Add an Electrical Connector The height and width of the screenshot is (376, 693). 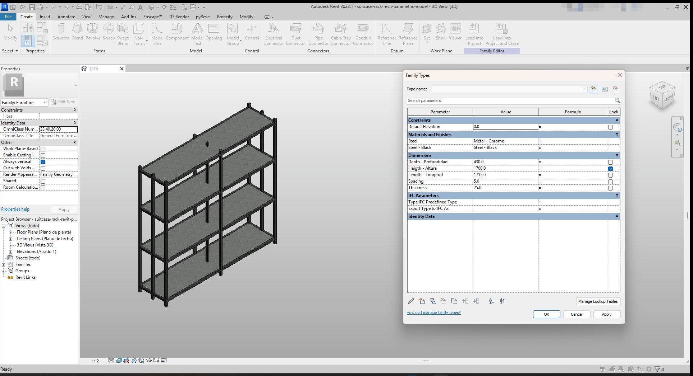(x=273, y=34)
